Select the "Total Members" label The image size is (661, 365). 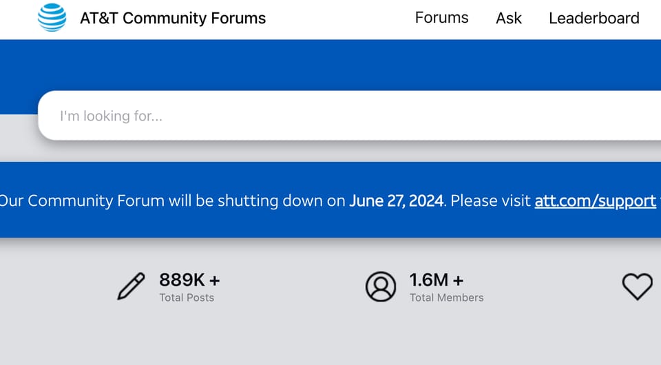click(x=446, y=298)
